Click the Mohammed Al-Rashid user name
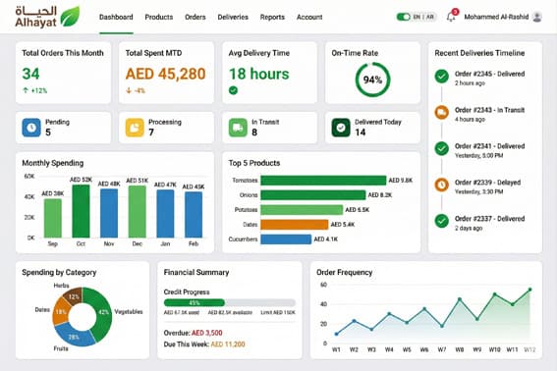Viewport: 557px width, 371px height. (496, 17)
